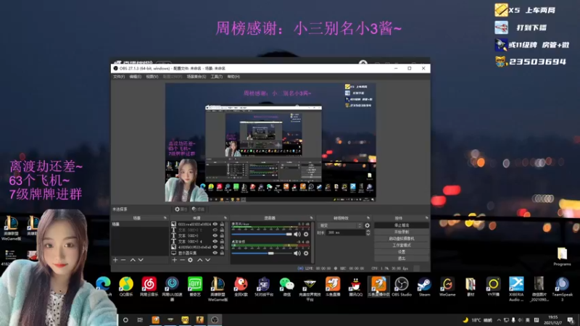Click the 启动虚拟摄像机 button

coord(402,238)
